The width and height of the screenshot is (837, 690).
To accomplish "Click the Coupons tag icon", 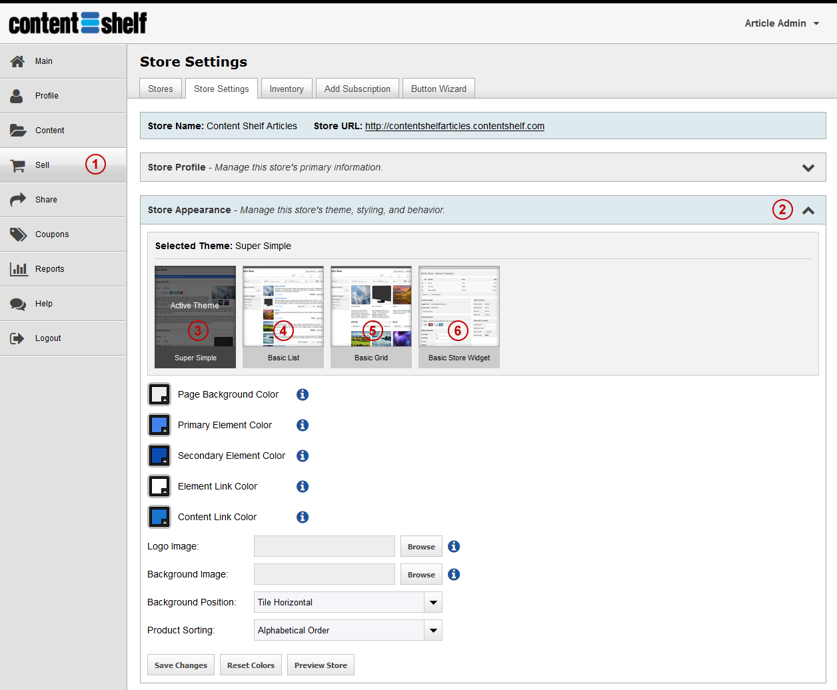I will [18, 234].
